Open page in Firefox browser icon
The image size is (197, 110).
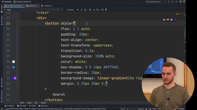pos(168,20)
